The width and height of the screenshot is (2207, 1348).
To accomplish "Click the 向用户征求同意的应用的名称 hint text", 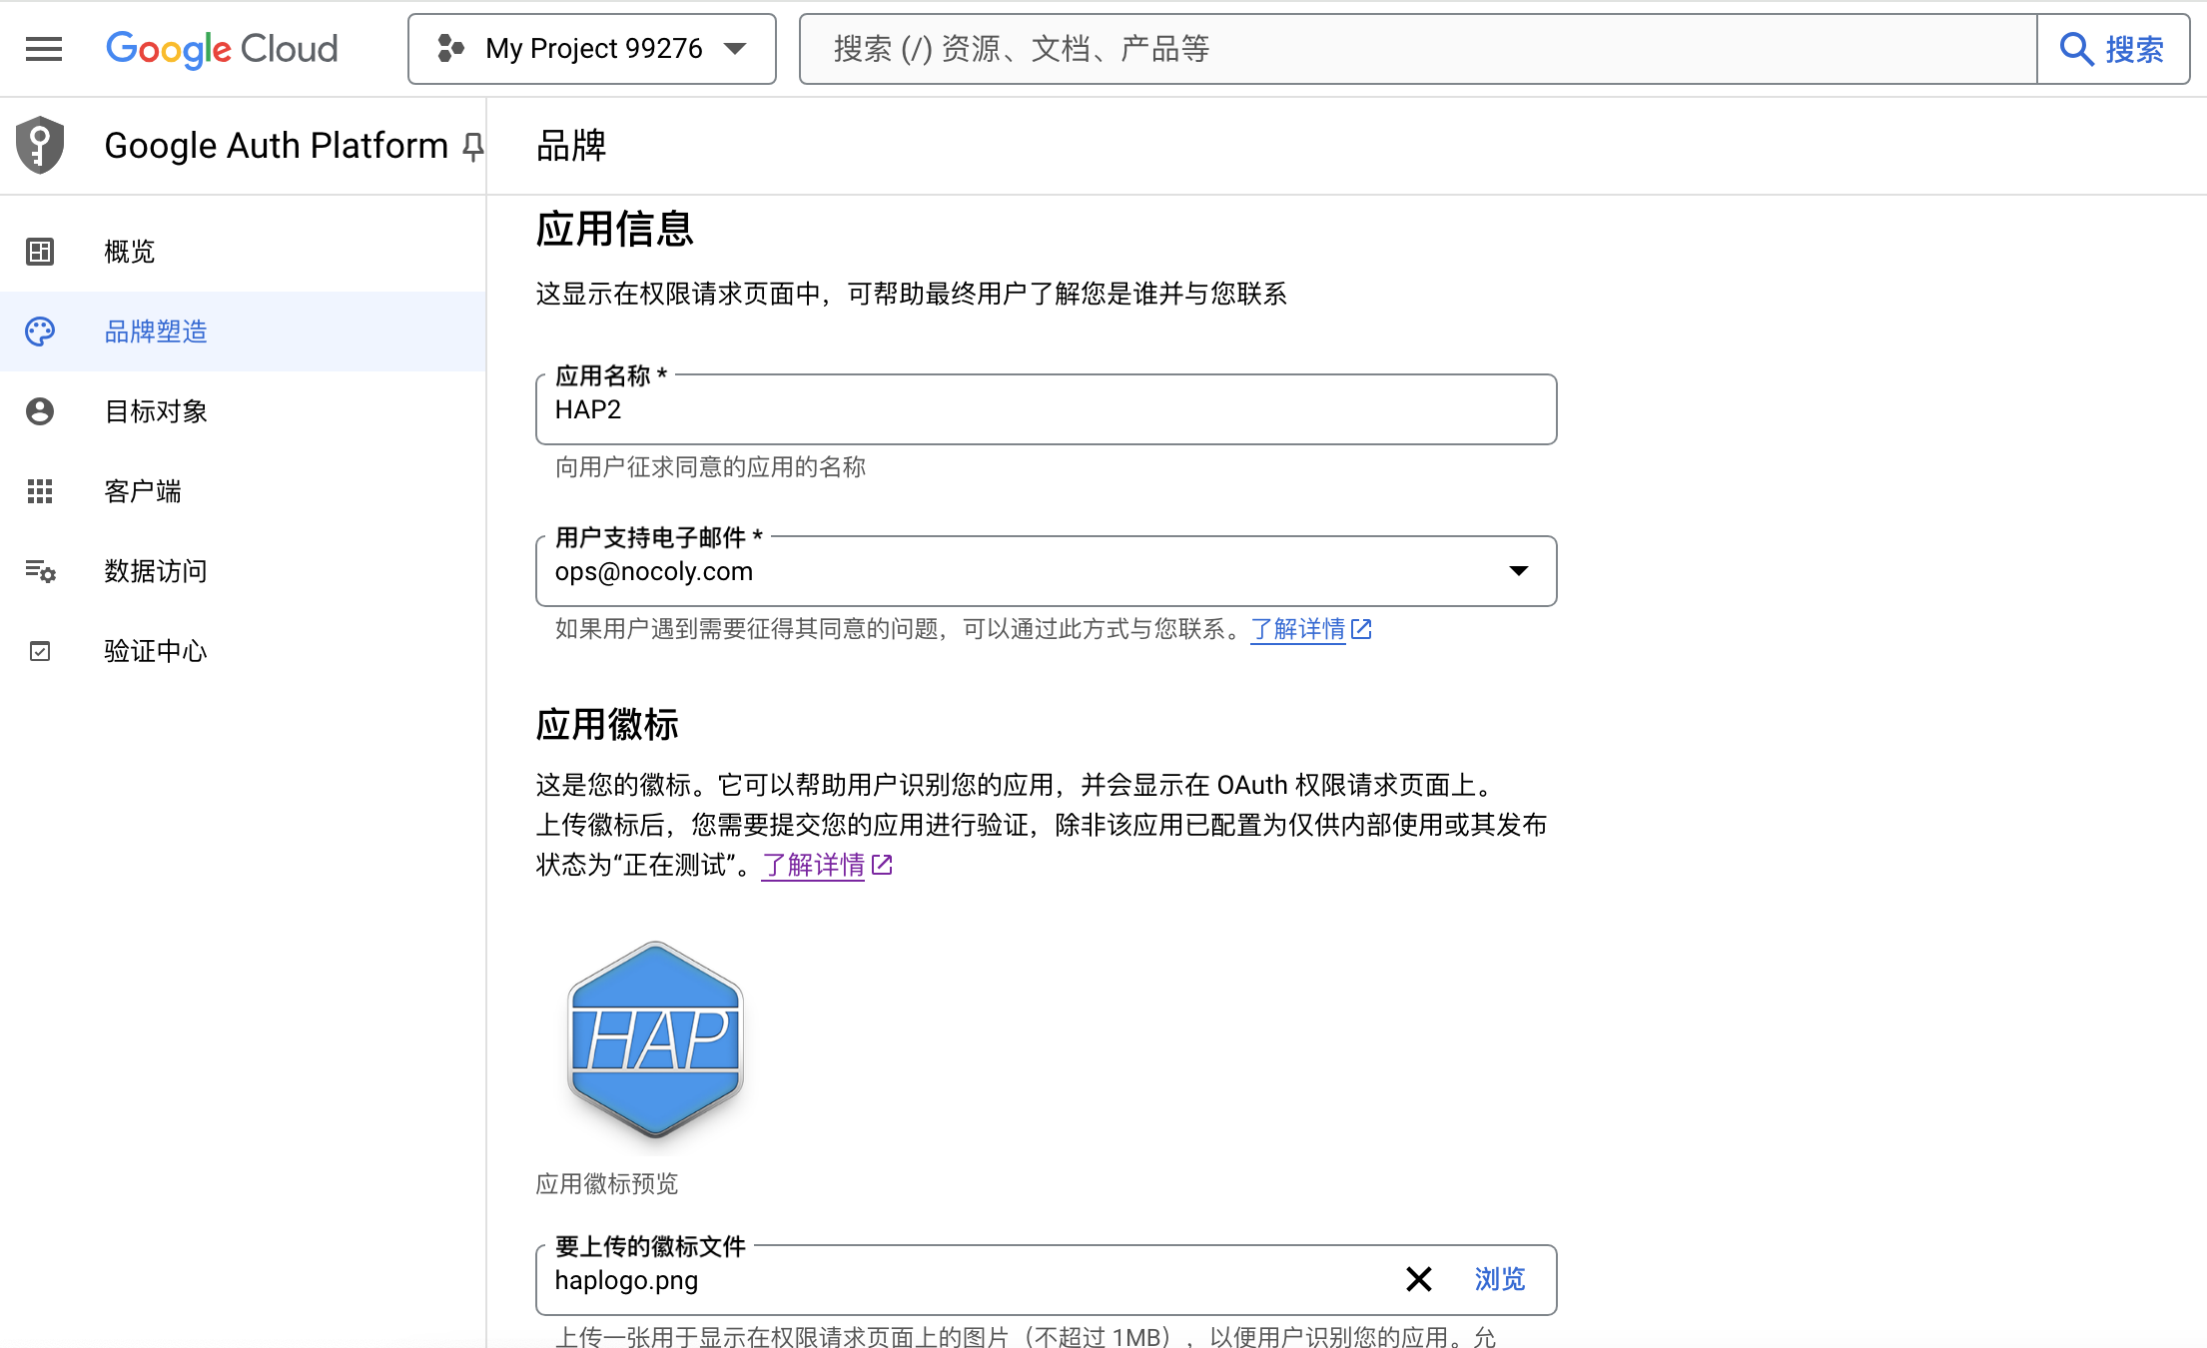I will pos(710,467).
